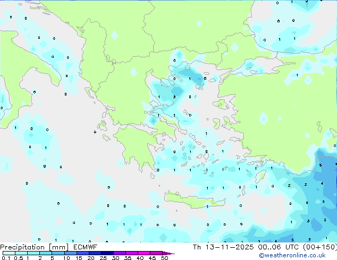Click the 0.5–1 mm legend swatch
Viewport: 337px width, 260px height.
point(21,253)
